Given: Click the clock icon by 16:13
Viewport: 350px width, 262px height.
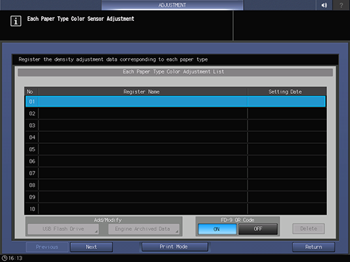Looking at the screenshot, I should point(4,258).
